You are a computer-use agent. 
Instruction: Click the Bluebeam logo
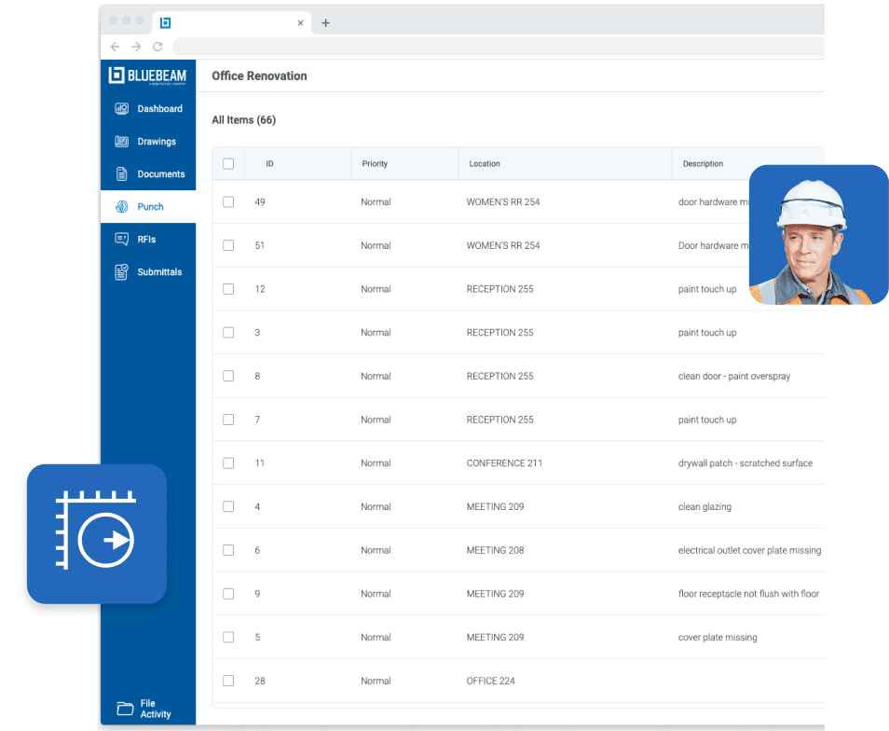147,76
